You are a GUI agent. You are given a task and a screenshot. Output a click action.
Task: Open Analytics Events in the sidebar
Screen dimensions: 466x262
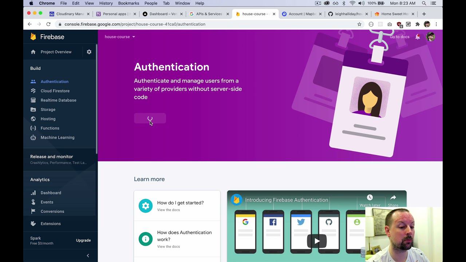click(47, 202)
